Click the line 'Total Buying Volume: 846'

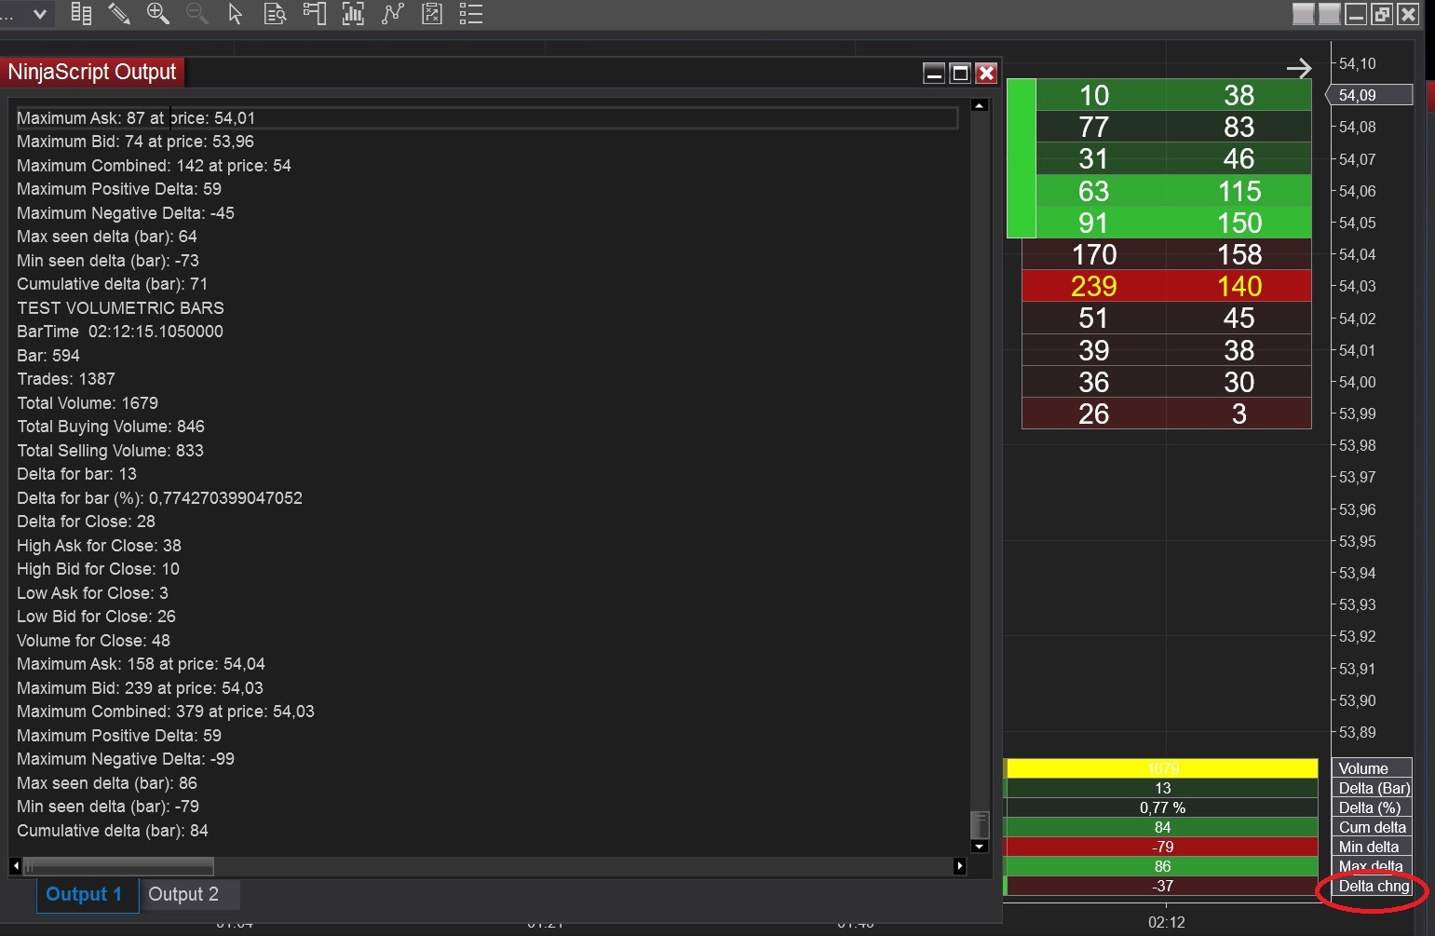[111, 427]
